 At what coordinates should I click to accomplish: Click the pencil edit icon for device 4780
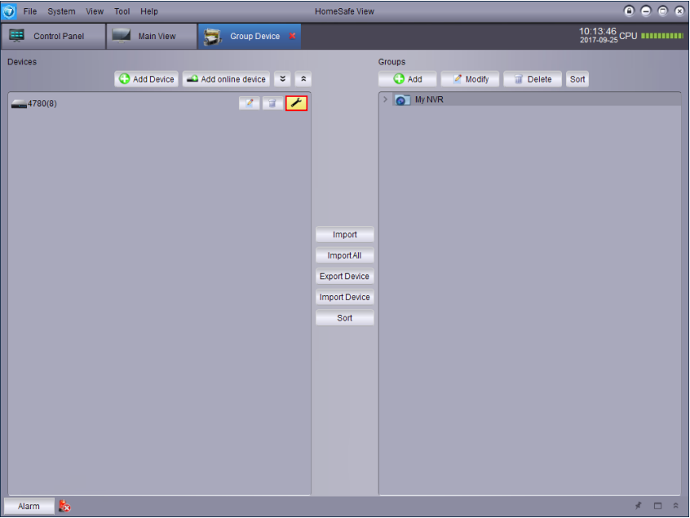click(x=249, y=104)
